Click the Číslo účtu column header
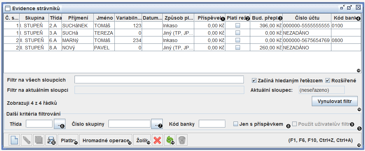This screenshot has width=365, height=151. click(x=306, y=18)
